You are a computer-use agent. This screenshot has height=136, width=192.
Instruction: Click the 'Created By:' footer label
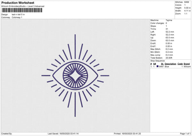tap(7, 134)
